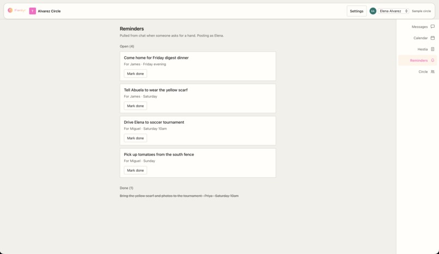The height and width of the screenshot is (254, 439).
Task: Click the 'Done (1)' section label
Action: click(126, 188)
